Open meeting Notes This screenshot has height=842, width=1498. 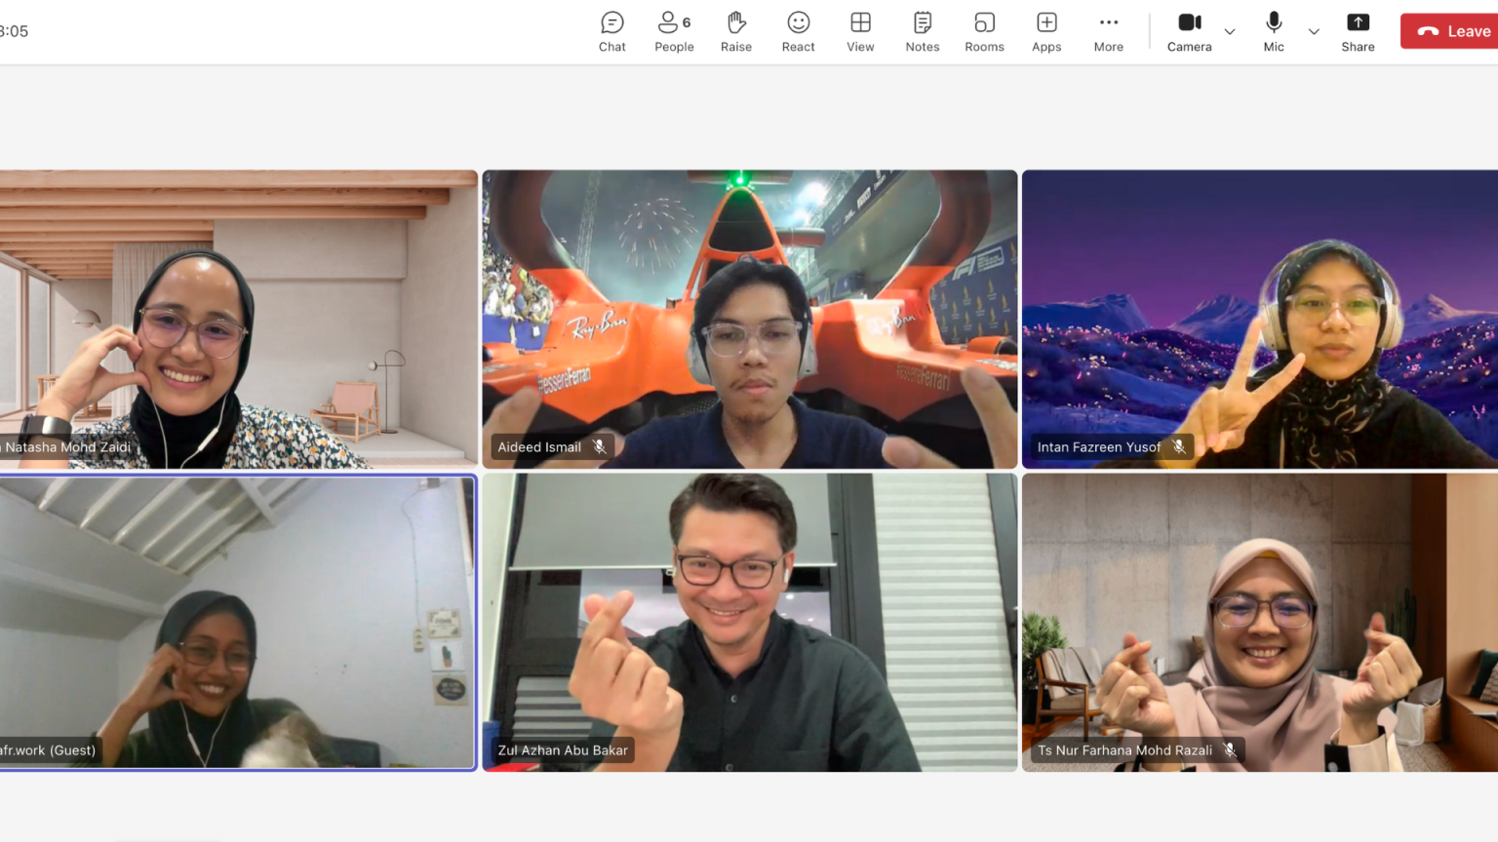(x=922, y=30)
